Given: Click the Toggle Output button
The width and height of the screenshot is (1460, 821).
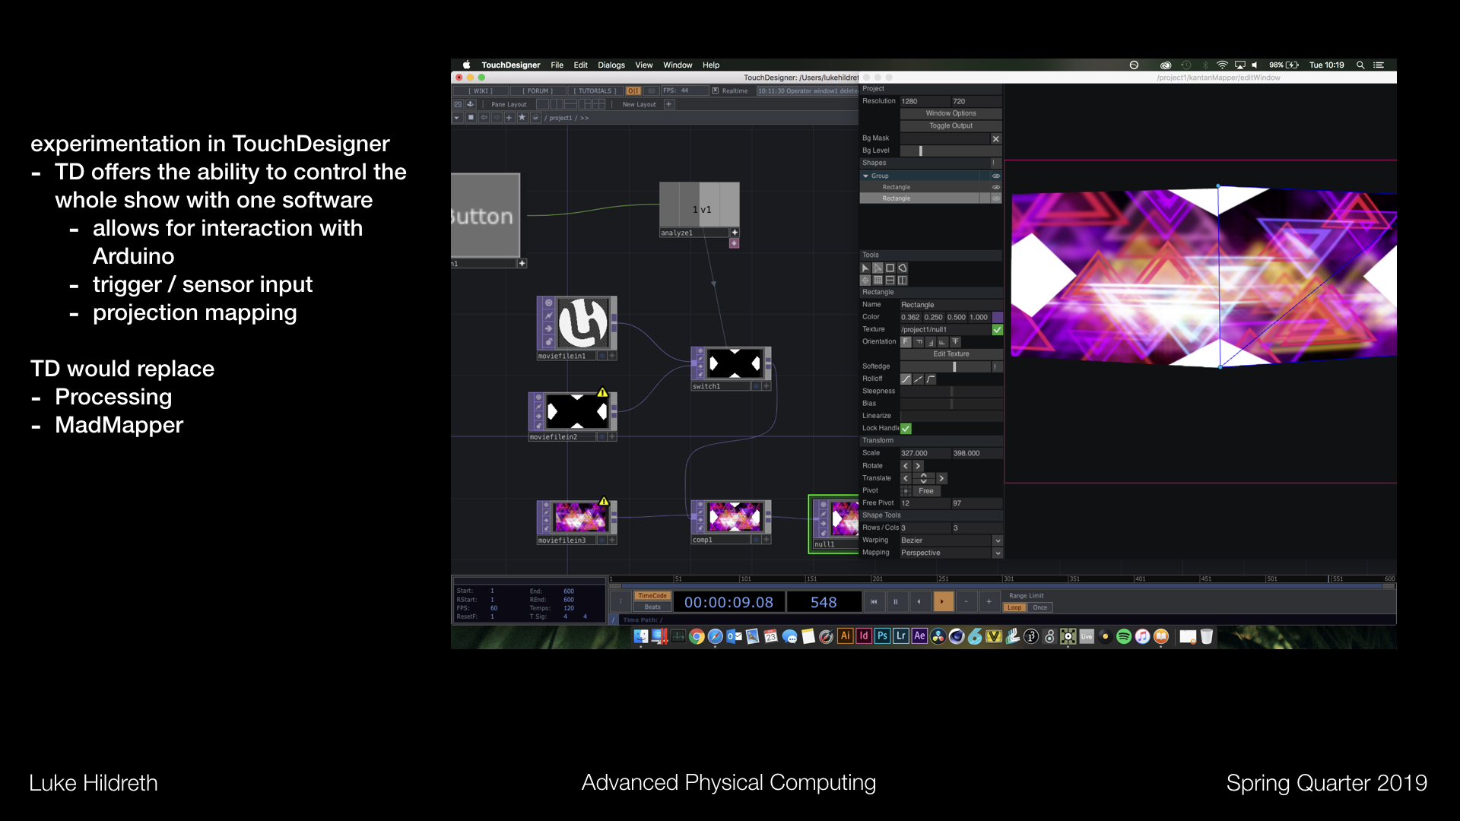Looking at the screenshot, I should click(950, 125).
